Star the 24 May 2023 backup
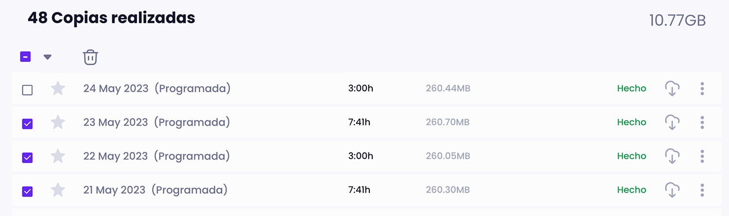The image size is (729, 216). click(x=58, y=89)
